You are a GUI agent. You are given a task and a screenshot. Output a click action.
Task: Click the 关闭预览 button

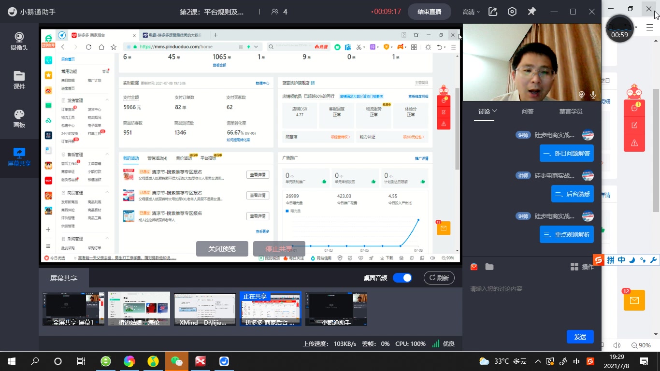click(x=222, y=249)
